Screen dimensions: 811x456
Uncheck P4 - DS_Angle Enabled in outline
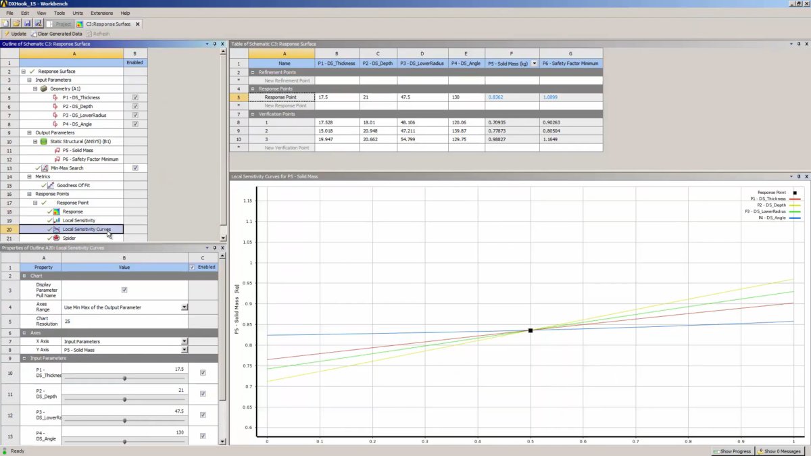pyautogui.click(x=135, y=124)
